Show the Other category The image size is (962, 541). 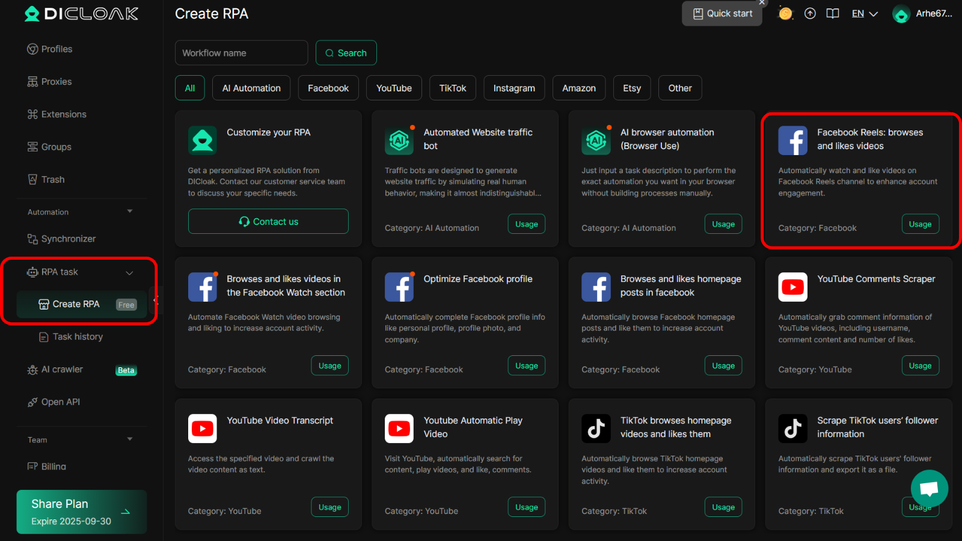click(680, 88)
